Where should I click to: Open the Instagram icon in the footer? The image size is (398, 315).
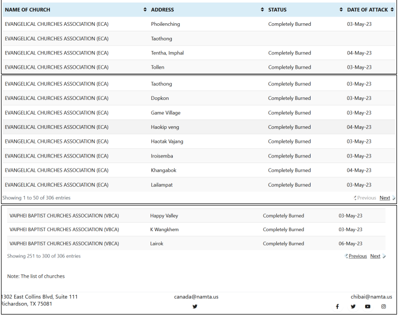tap(383, 306)
